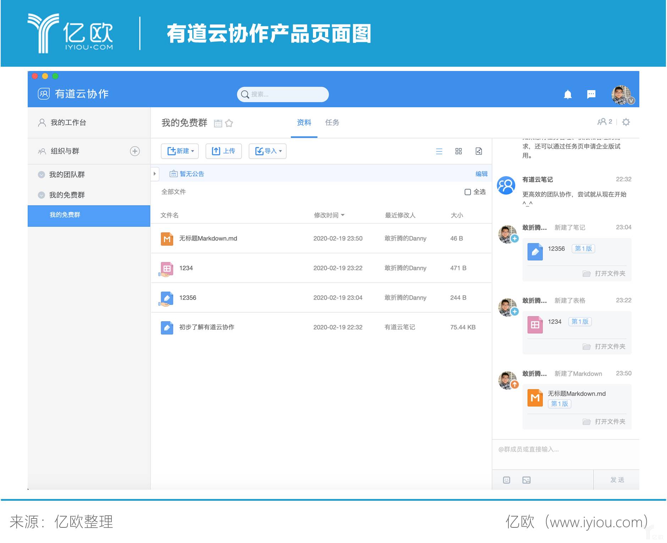Open the notification bell
This screenshot has width=667, height=543.
568,94
